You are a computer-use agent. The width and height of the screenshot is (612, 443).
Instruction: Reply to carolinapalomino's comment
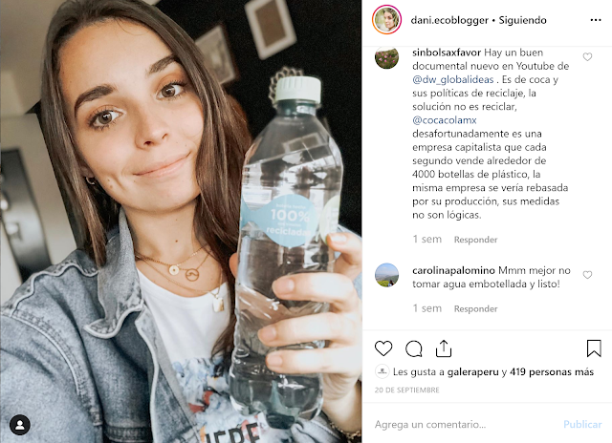tap(475, 309)
